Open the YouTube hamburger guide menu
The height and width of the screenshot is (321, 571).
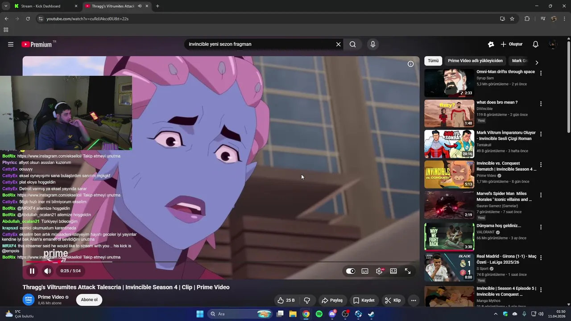pos(11,44)
